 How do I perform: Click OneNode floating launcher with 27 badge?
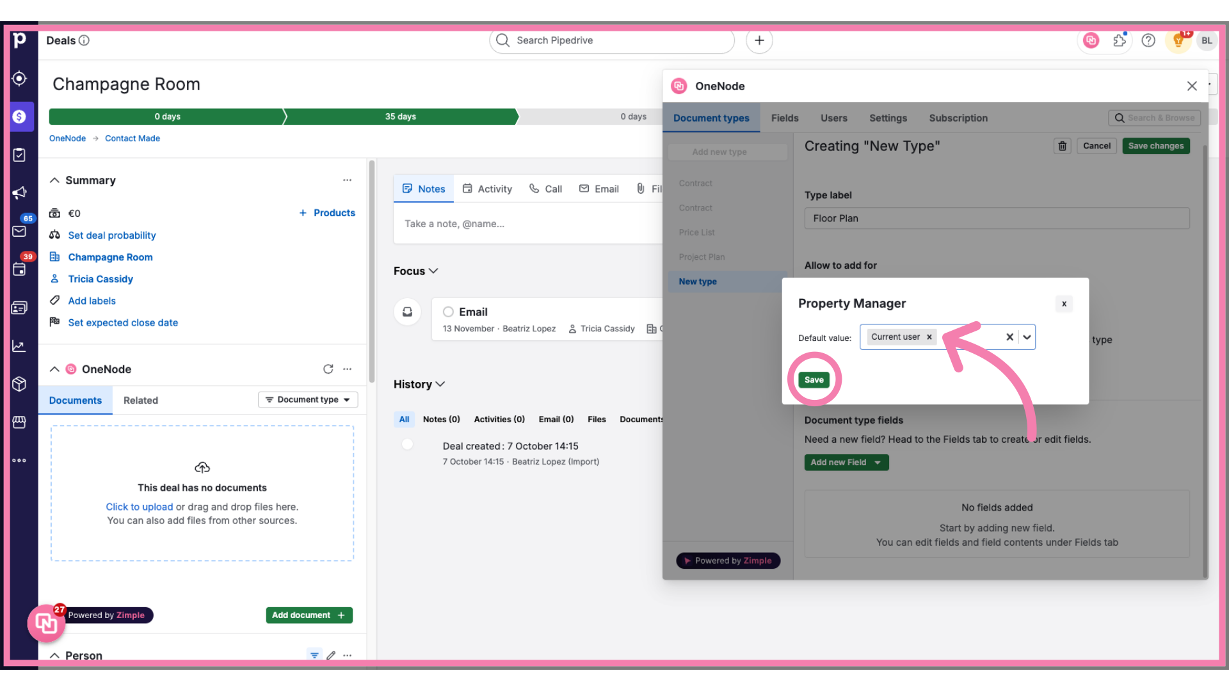click(x=46, y=623)
